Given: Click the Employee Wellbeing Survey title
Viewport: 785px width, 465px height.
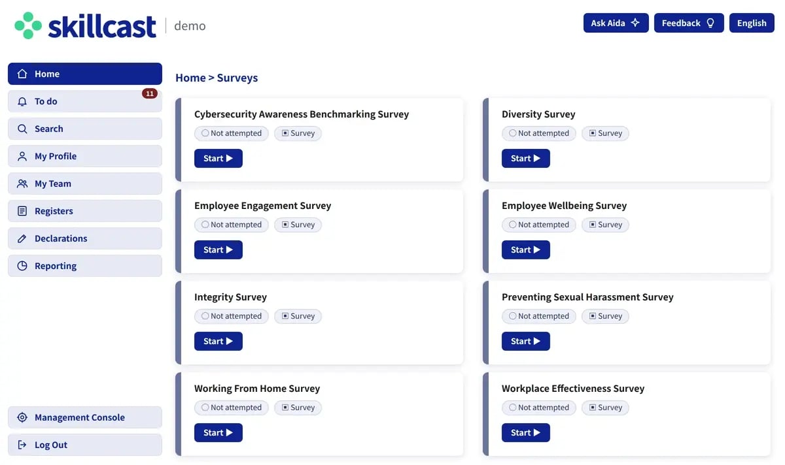Looking at the screenshot, I should point(564,206).
